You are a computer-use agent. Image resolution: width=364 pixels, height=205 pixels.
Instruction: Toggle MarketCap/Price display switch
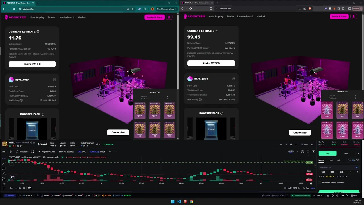pyautogui.click(x=97, y=152)
